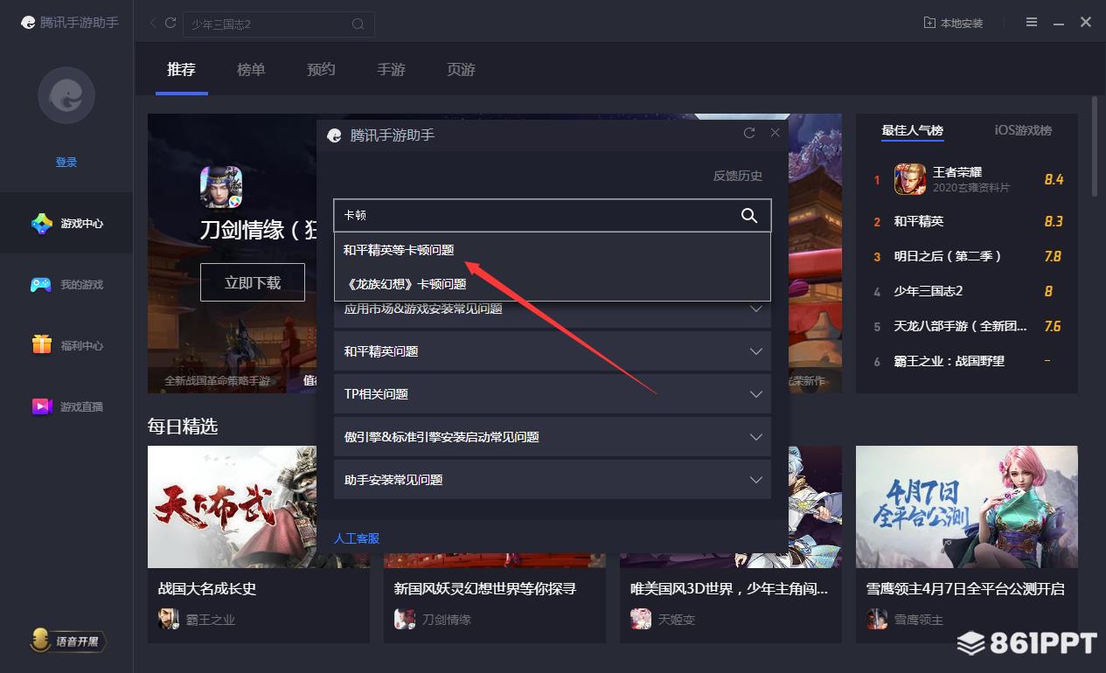Switch to the 推荐 tab
1106x673 pixels.
(x=181, y=70)
